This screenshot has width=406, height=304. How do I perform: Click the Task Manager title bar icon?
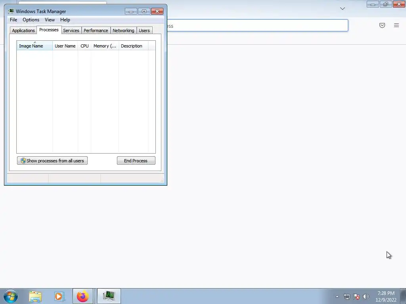coord(11,11)
